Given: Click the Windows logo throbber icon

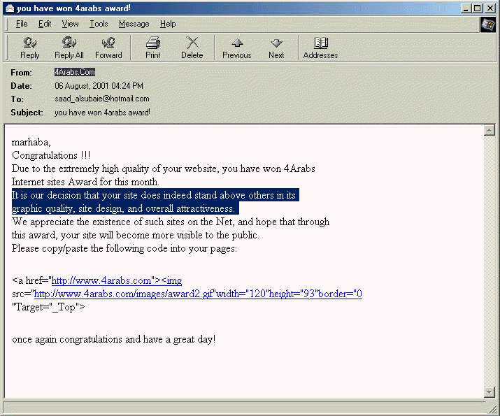Looking at the screenshot, I should (487, 24).
